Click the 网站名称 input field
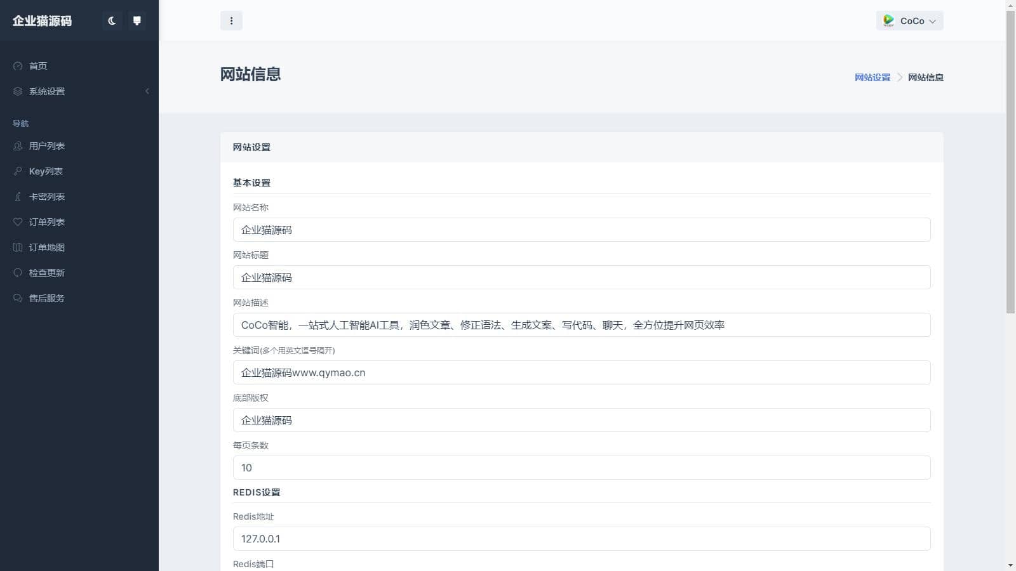 coord(581,230)
